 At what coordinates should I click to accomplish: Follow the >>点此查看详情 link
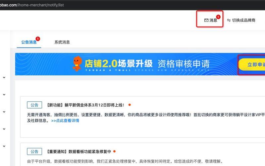(x=65, y=121)
